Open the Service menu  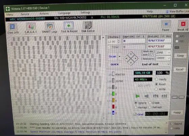coord(25,14)
